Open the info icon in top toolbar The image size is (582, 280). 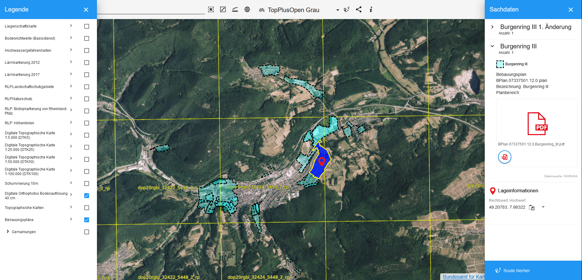[371, 10]
